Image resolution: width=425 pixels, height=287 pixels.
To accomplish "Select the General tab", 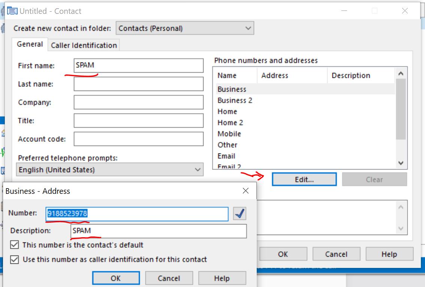I will pyautogui.click(x=30, y=44).
